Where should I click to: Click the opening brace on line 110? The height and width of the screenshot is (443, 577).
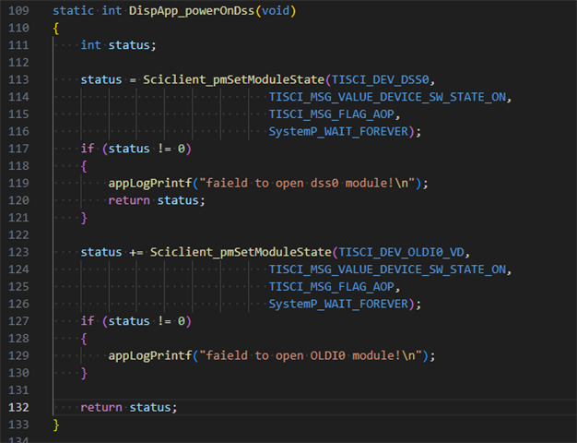click(x=56, y=29)
